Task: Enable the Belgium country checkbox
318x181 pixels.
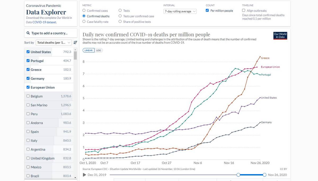Action: (28, 96)
